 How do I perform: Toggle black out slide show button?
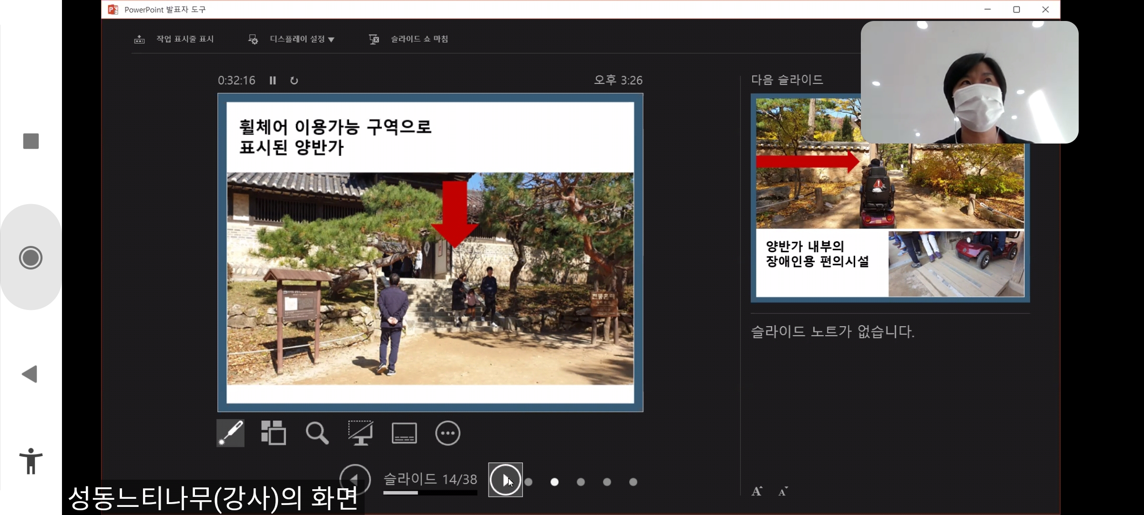coord(361,433)
